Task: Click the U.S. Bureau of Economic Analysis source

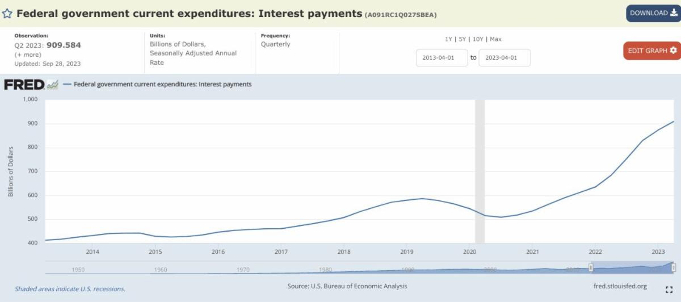Action: [347, 286]
